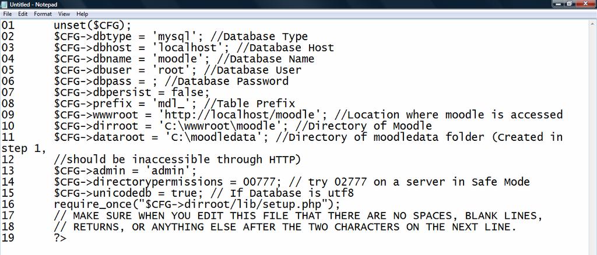The width and height of the screenshot is (597, 255).
Task: Maximize the Notepad window
Action: tap(570, 4)
